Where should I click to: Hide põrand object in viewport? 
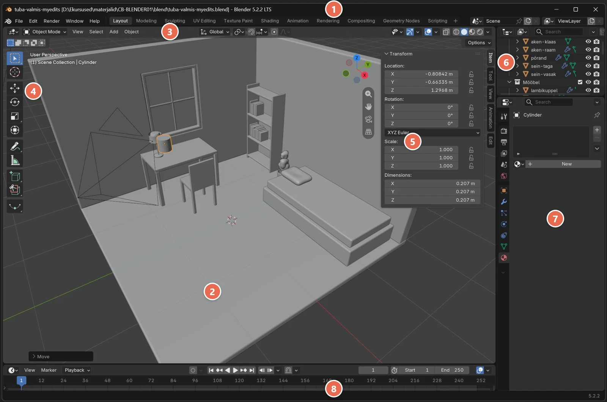tap(588, 58)
